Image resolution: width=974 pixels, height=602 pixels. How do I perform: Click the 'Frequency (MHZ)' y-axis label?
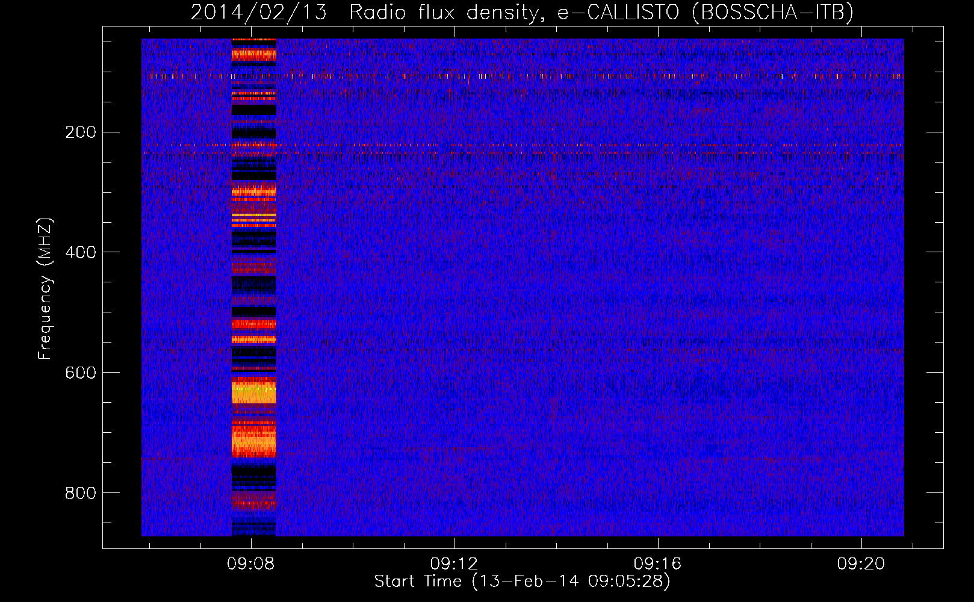tap(45, 289)
